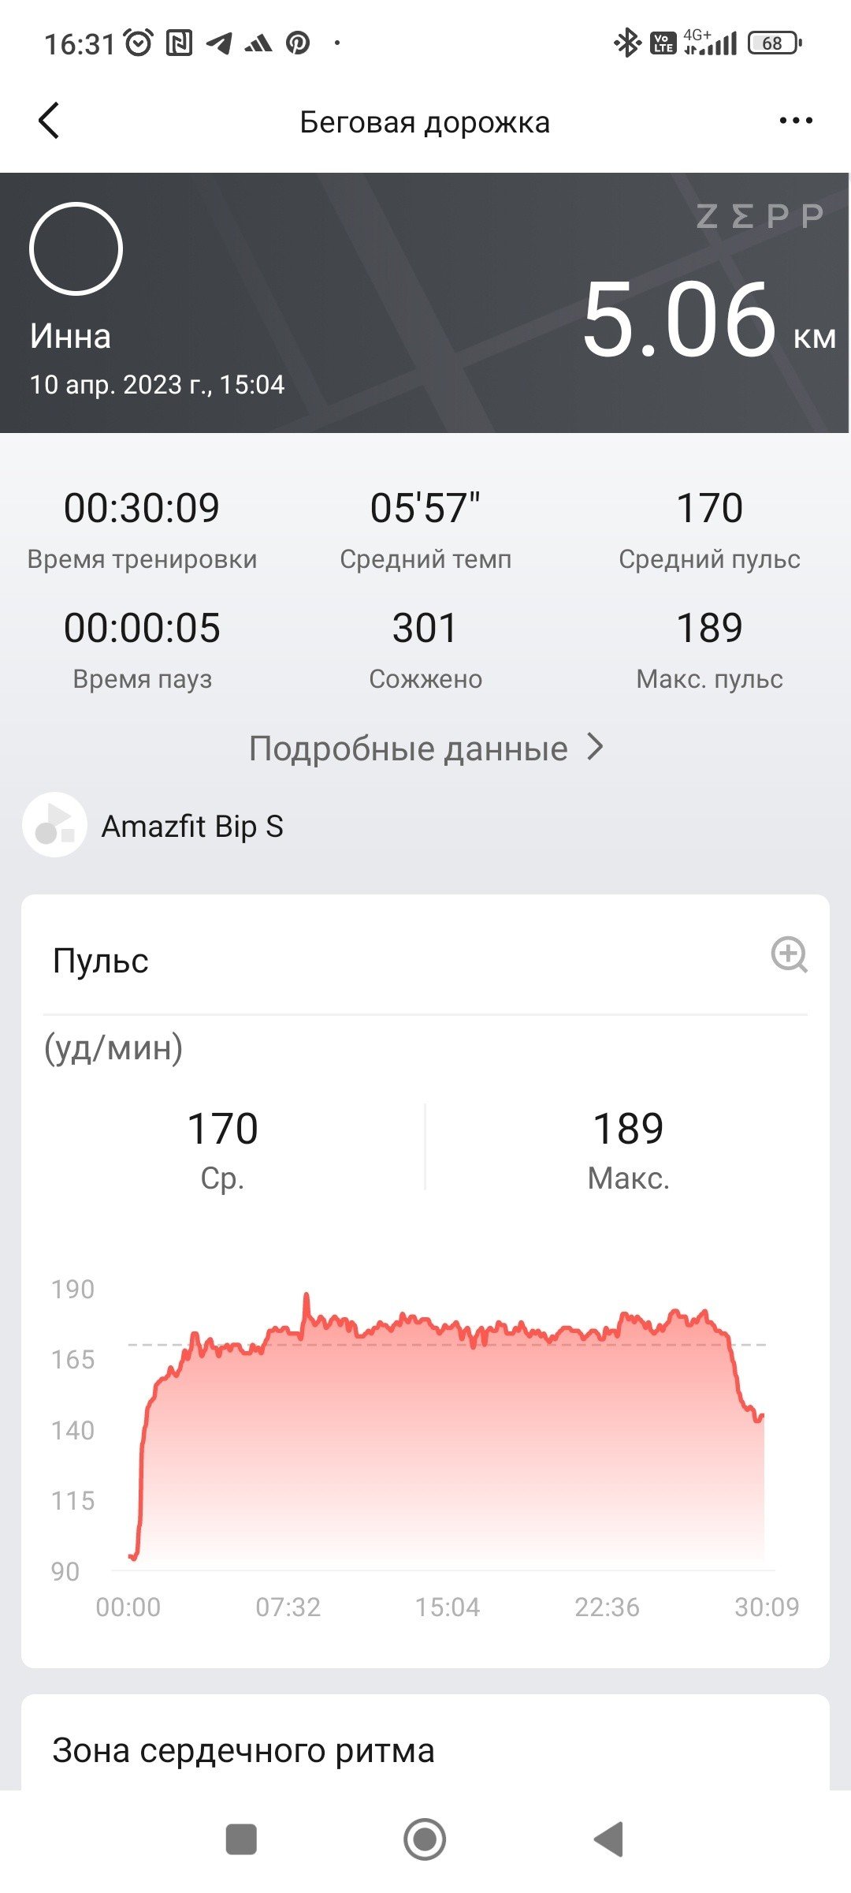851x1893 pixels.
Task: Tap the Android back triangle button
Action: (x=609, y=1839)
